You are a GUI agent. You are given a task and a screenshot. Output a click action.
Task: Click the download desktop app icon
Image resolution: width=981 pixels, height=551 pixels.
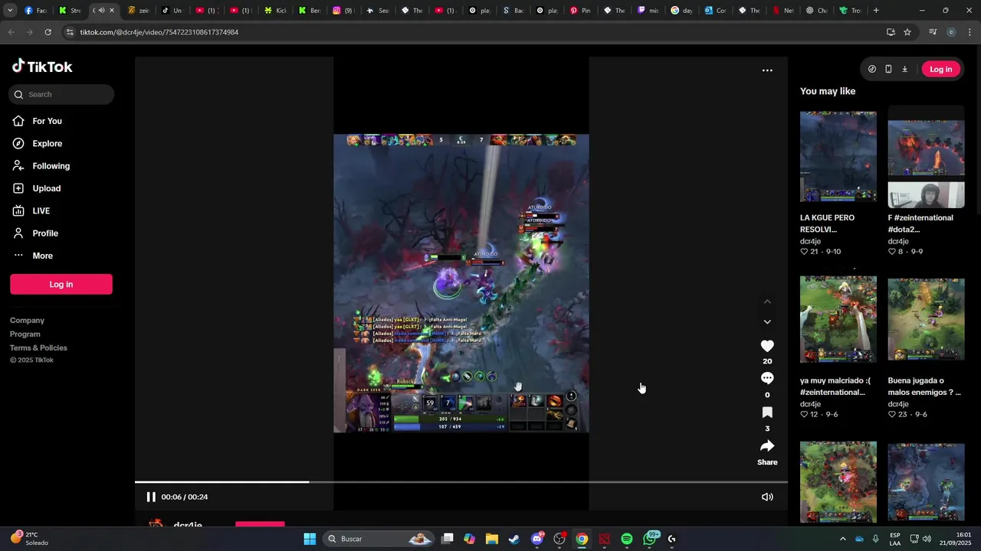point(904,69)
